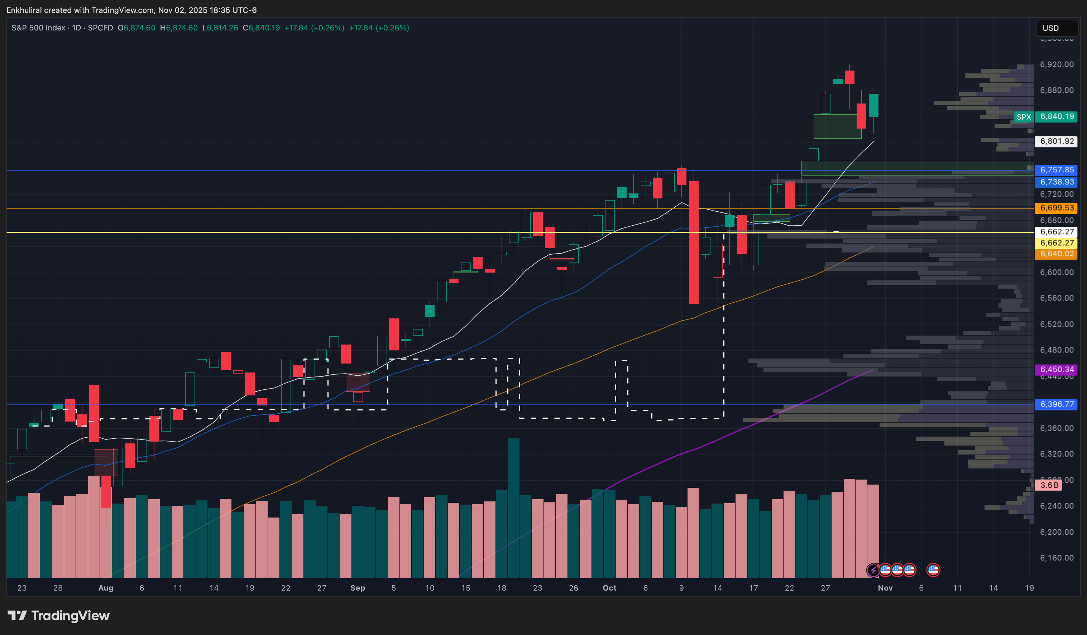Image resolution: width=1087 pixels, height=635 pixels.
Task: Click the third US flag event icon
Action: 909,570
